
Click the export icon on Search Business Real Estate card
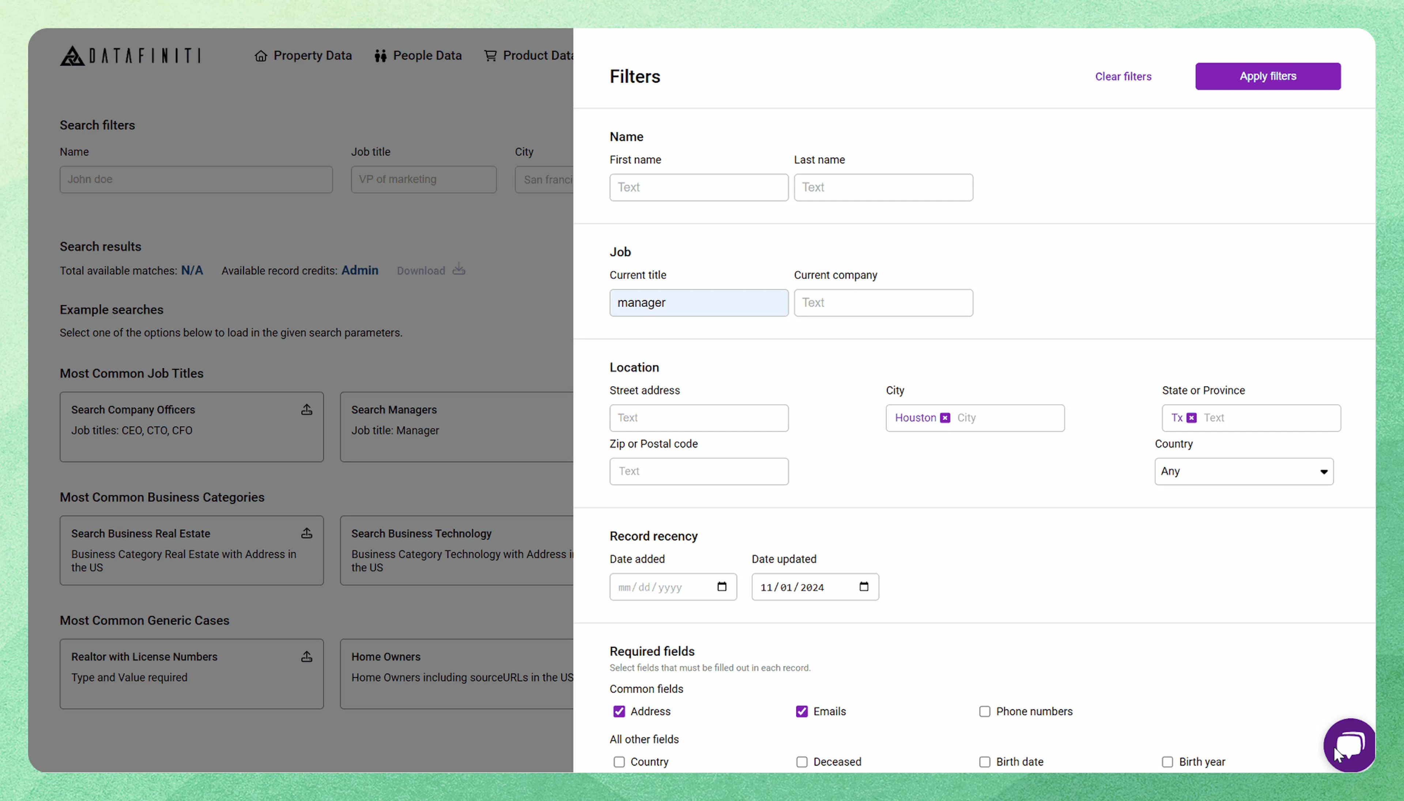(306, 533)
